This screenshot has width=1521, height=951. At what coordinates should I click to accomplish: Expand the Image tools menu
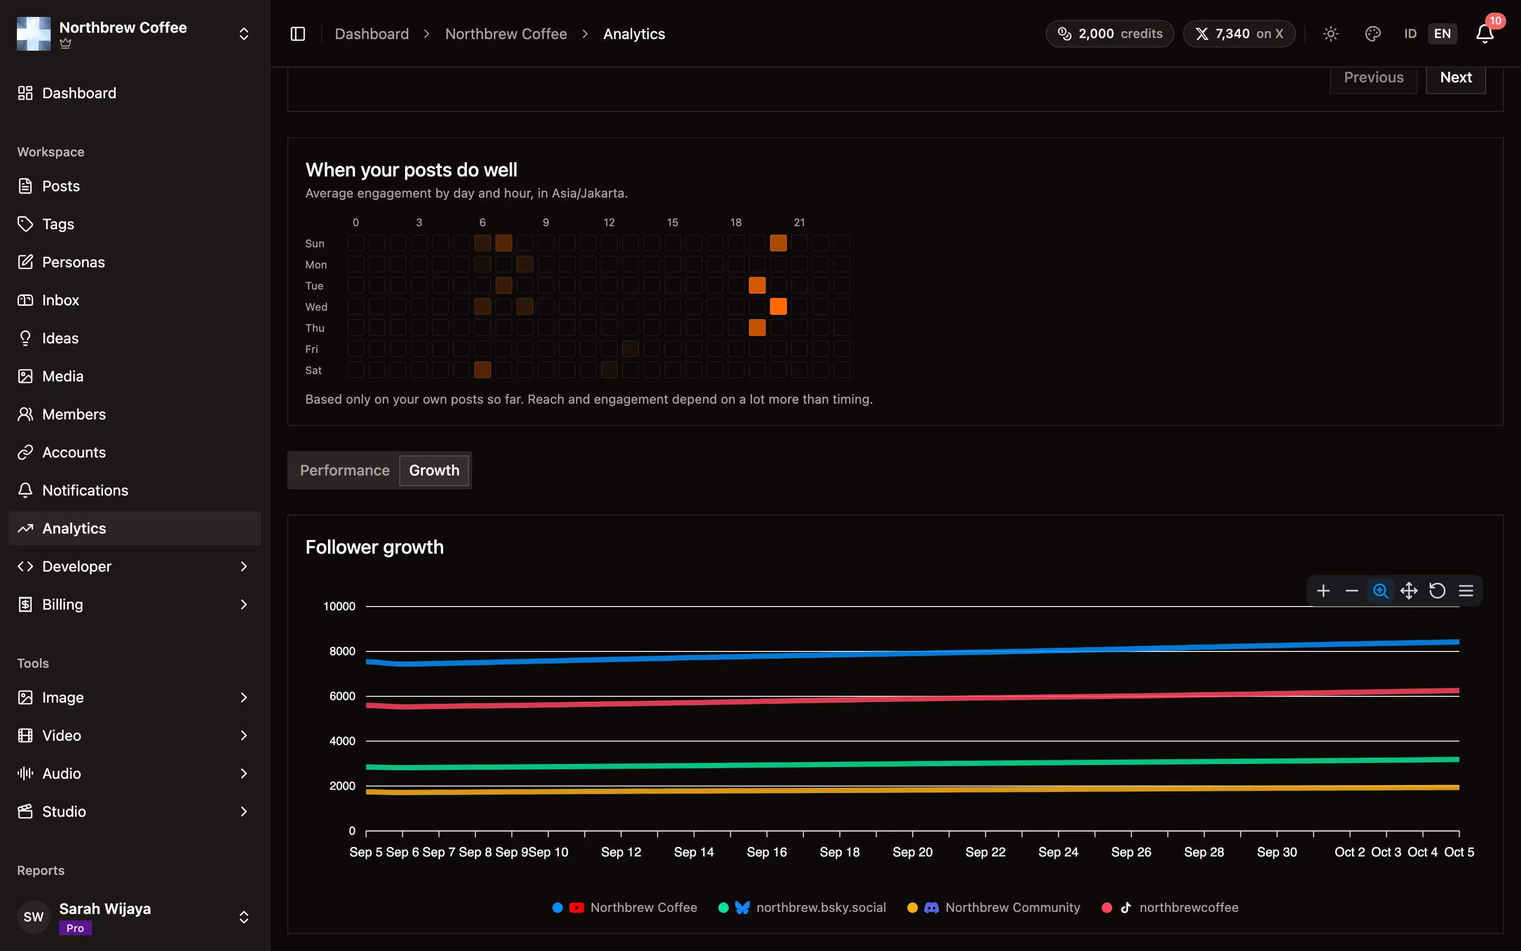pos(135,697)
